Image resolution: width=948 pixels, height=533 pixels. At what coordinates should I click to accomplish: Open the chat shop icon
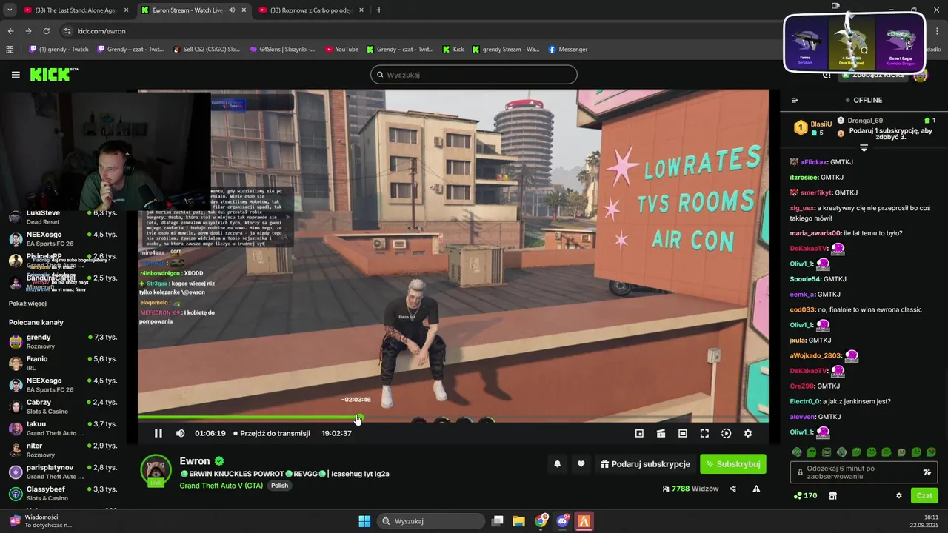click(832, 495)
